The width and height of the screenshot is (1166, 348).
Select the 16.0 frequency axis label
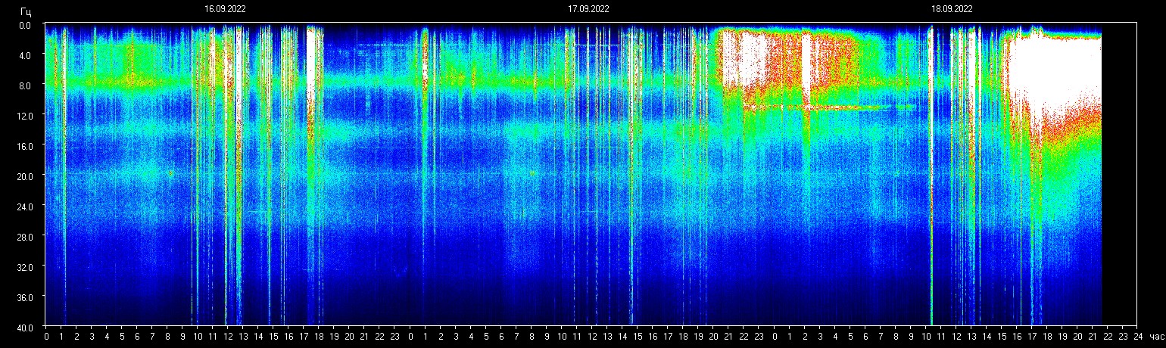pyautogui.click(x=23, y=145)
